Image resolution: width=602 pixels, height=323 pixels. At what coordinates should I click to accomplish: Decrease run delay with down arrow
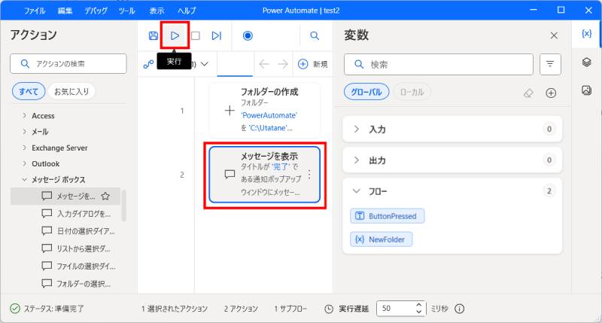pyautogui.click(x=419, y=312)
